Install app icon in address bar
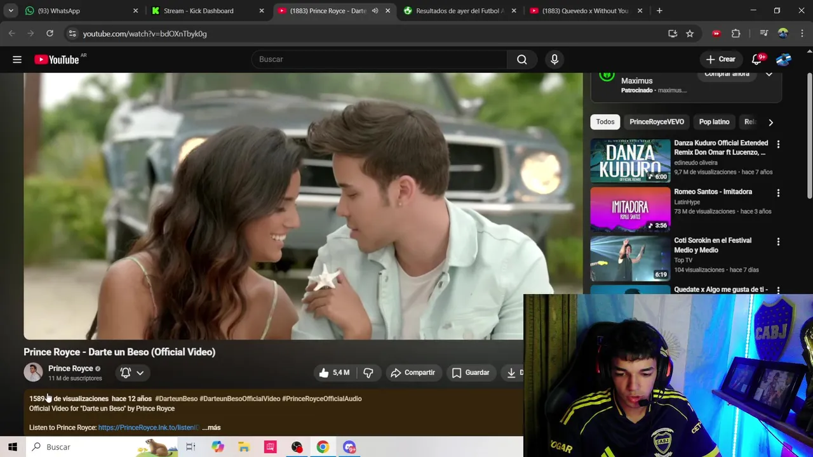Image resolution: width=813 pixels, height=457 pixels. 673,34
